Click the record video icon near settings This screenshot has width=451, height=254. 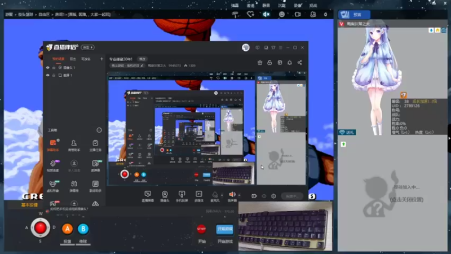[x=254, y=196]
